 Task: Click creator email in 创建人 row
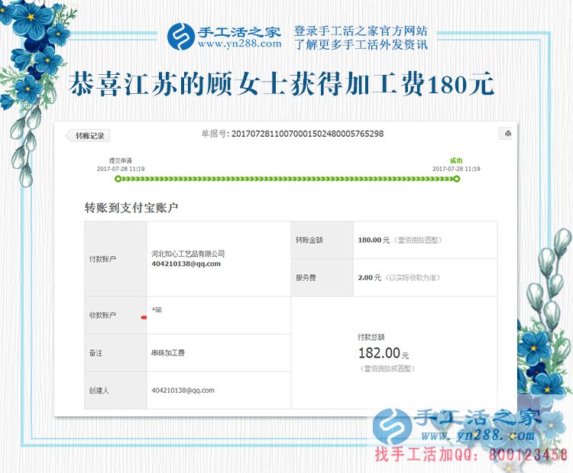(x=183, y=390)
